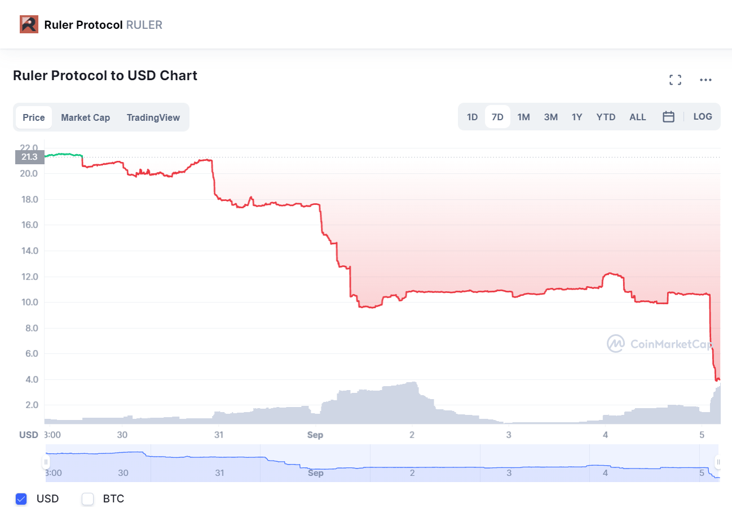732x512 pixels.
Task: Uncheck the USD checkbox
Action: pos(21,499)
